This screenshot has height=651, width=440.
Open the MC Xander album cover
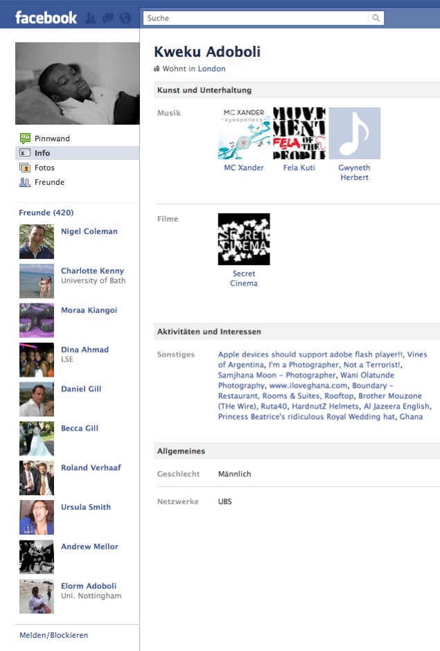[244, 133]
